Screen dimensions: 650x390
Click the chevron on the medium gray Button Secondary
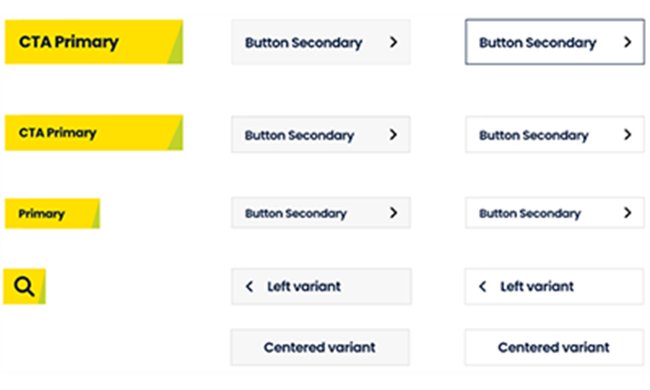(394, 135)
